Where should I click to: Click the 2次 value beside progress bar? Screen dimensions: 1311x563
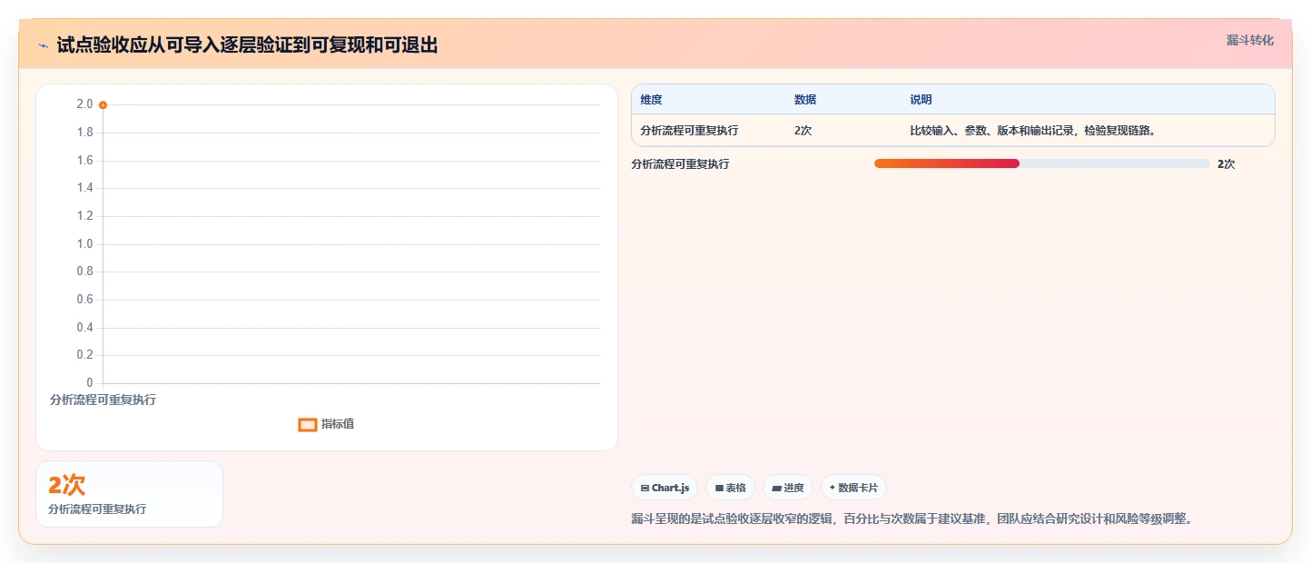coord(1226,164)
